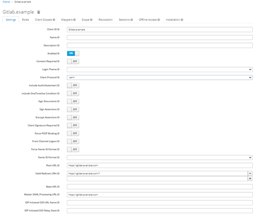Image resolution: width=254 pixels, height=216 pixels.
Task: Click help icon beside Master SAML Processing URL
Action: (x=58, y=195)
